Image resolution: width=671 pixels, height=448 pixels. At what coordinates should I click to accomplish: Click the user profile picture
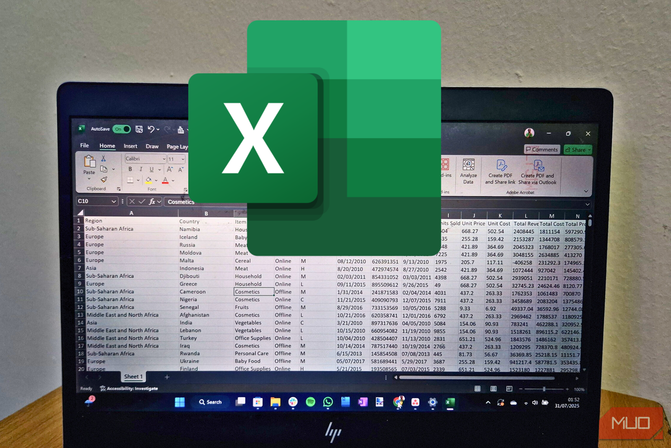point(529,133)
